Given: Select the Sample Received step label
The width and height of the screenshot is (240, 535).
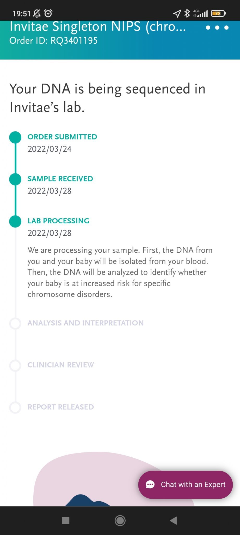Looking at the screenshot, I should [60, 179].
